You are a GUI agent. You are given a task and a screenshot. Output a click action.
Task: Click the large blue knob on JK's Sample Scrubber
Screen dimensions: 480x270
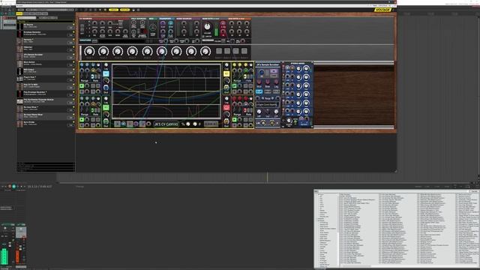point(262,73)
